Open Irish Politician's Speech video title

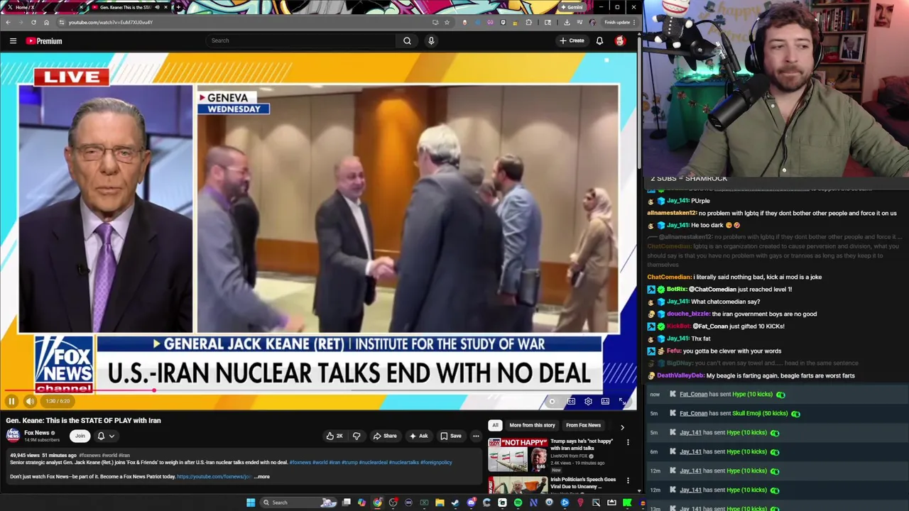click(583, 483)
